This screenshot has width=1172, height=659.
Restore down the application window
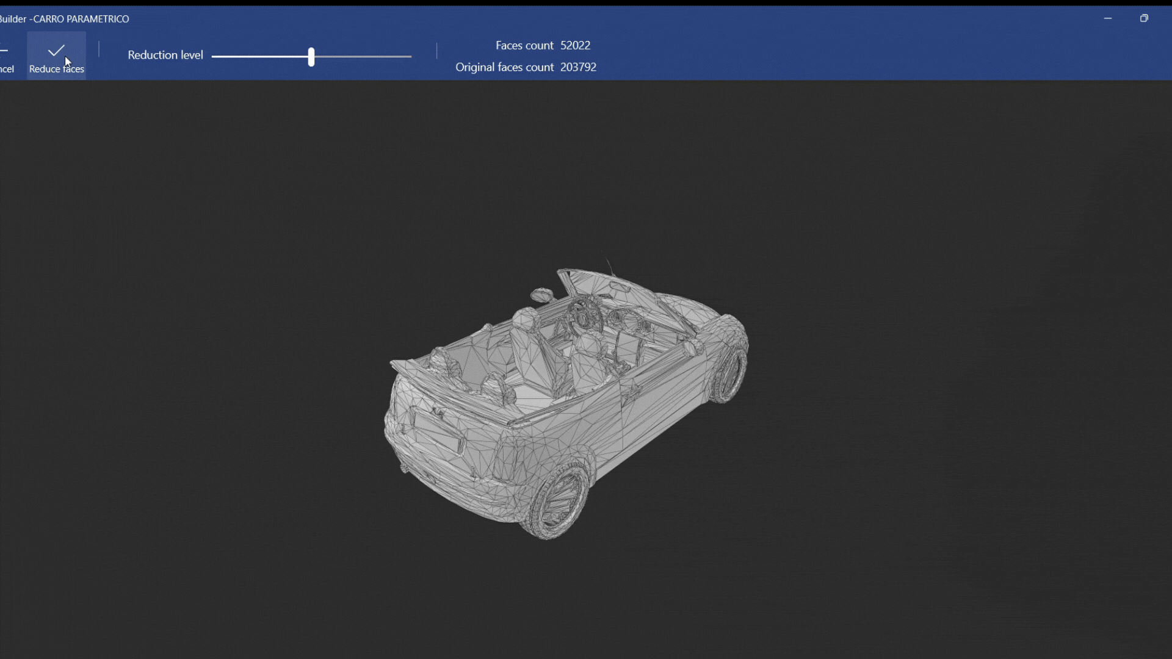[1144, 18]
